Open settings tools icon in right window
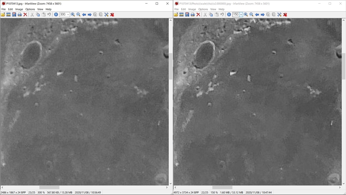The height and width of the screenshot is (195, 346). [279, 15]
